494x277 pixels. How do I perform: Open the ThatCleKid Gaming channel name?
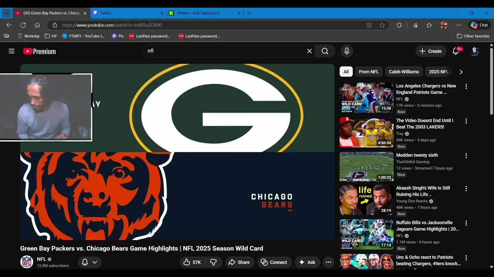coord(413,162)
